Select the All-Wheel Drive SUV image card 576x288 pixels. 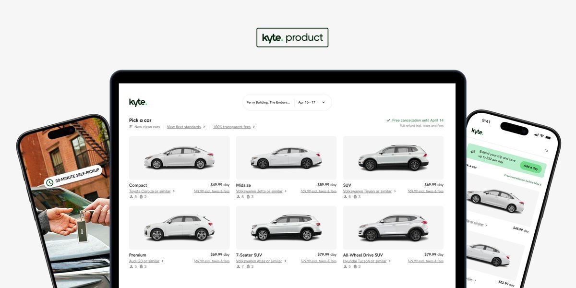tap(393, 228)
